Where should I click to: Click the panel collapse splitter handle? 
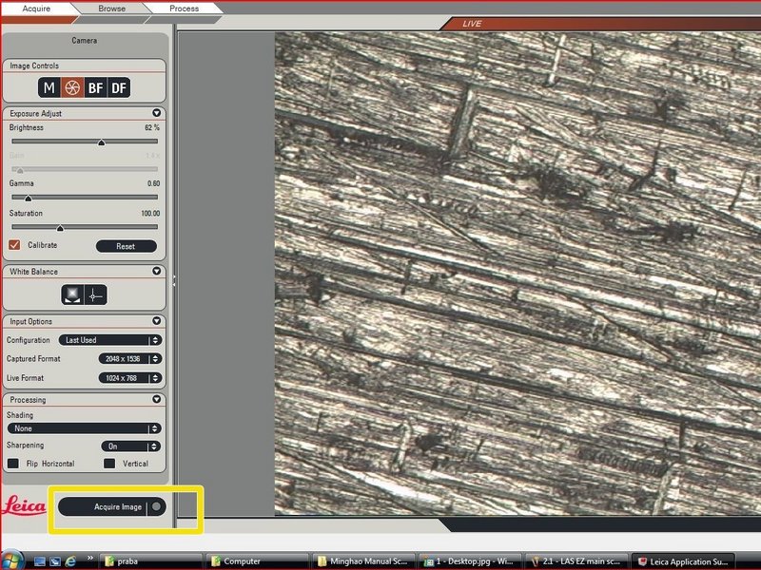coord(174,281)
